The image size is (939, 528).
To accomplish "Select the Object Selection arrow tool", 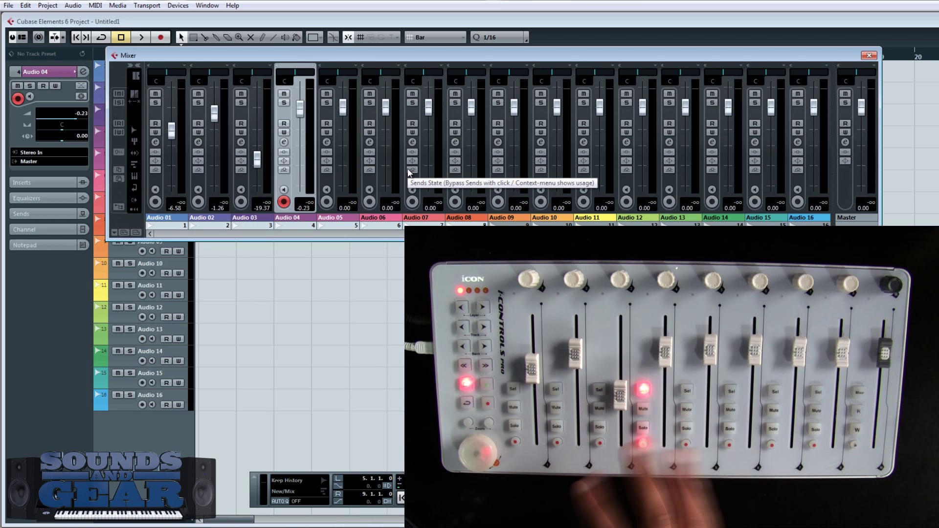I will click(181, 37).
